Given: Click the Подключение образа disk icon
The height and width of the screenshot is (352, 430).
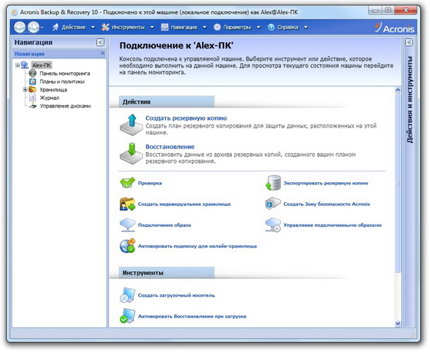Looking at the screenshot, I should click(x=127, y=225).
